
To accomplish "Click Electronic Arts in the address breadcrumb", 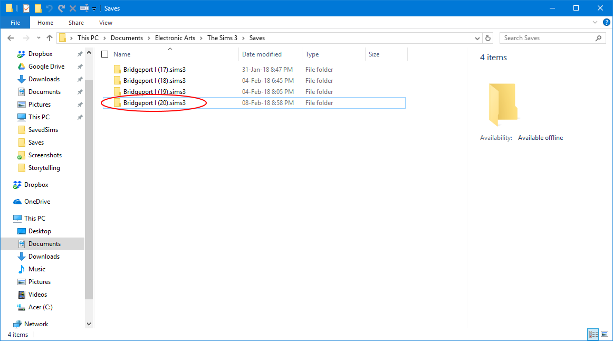I will (x=175, y=38).
